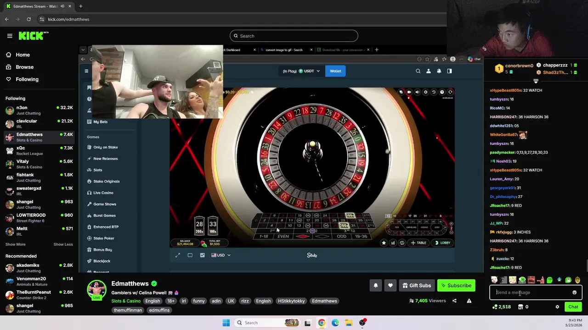Add bet to favorites star
Viewport: 588px width, 330px height.
point(384,243)
